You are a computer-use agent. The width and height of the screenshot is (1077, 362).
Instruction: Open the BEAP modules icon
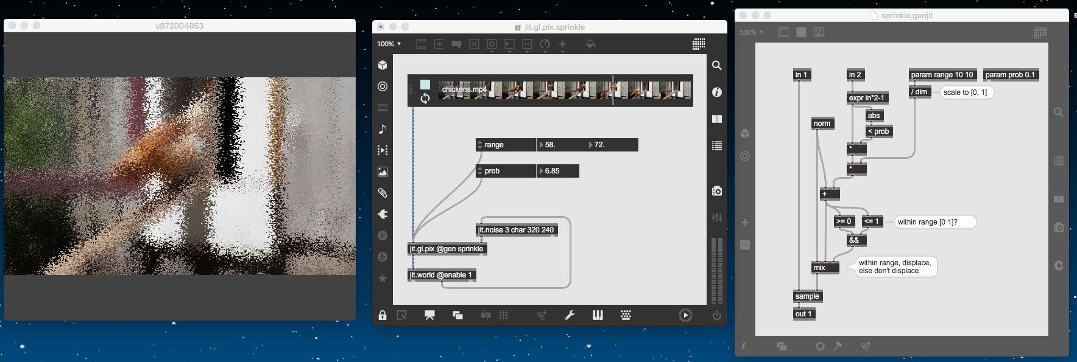pos(383,257)
